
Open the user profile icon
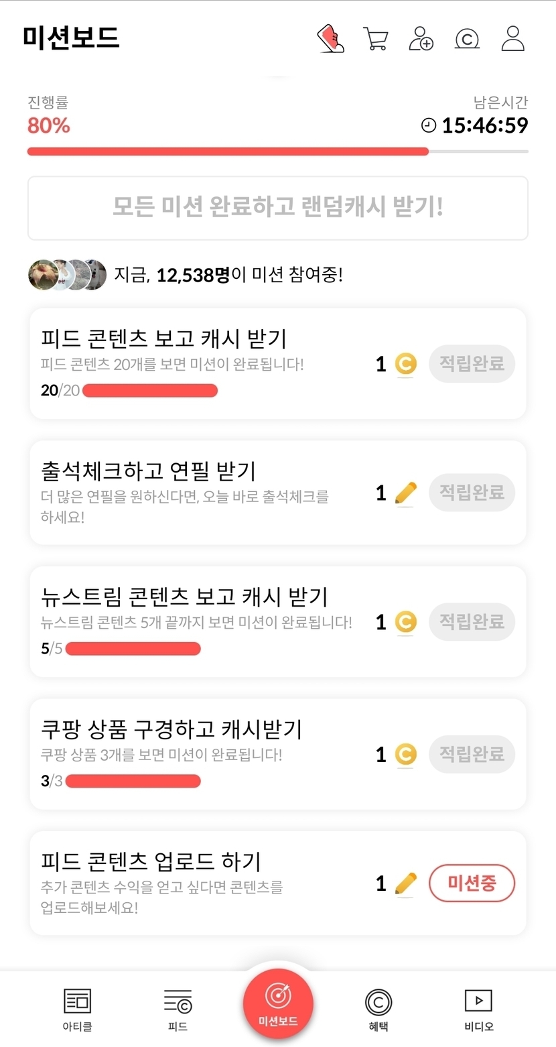(512, 38)
